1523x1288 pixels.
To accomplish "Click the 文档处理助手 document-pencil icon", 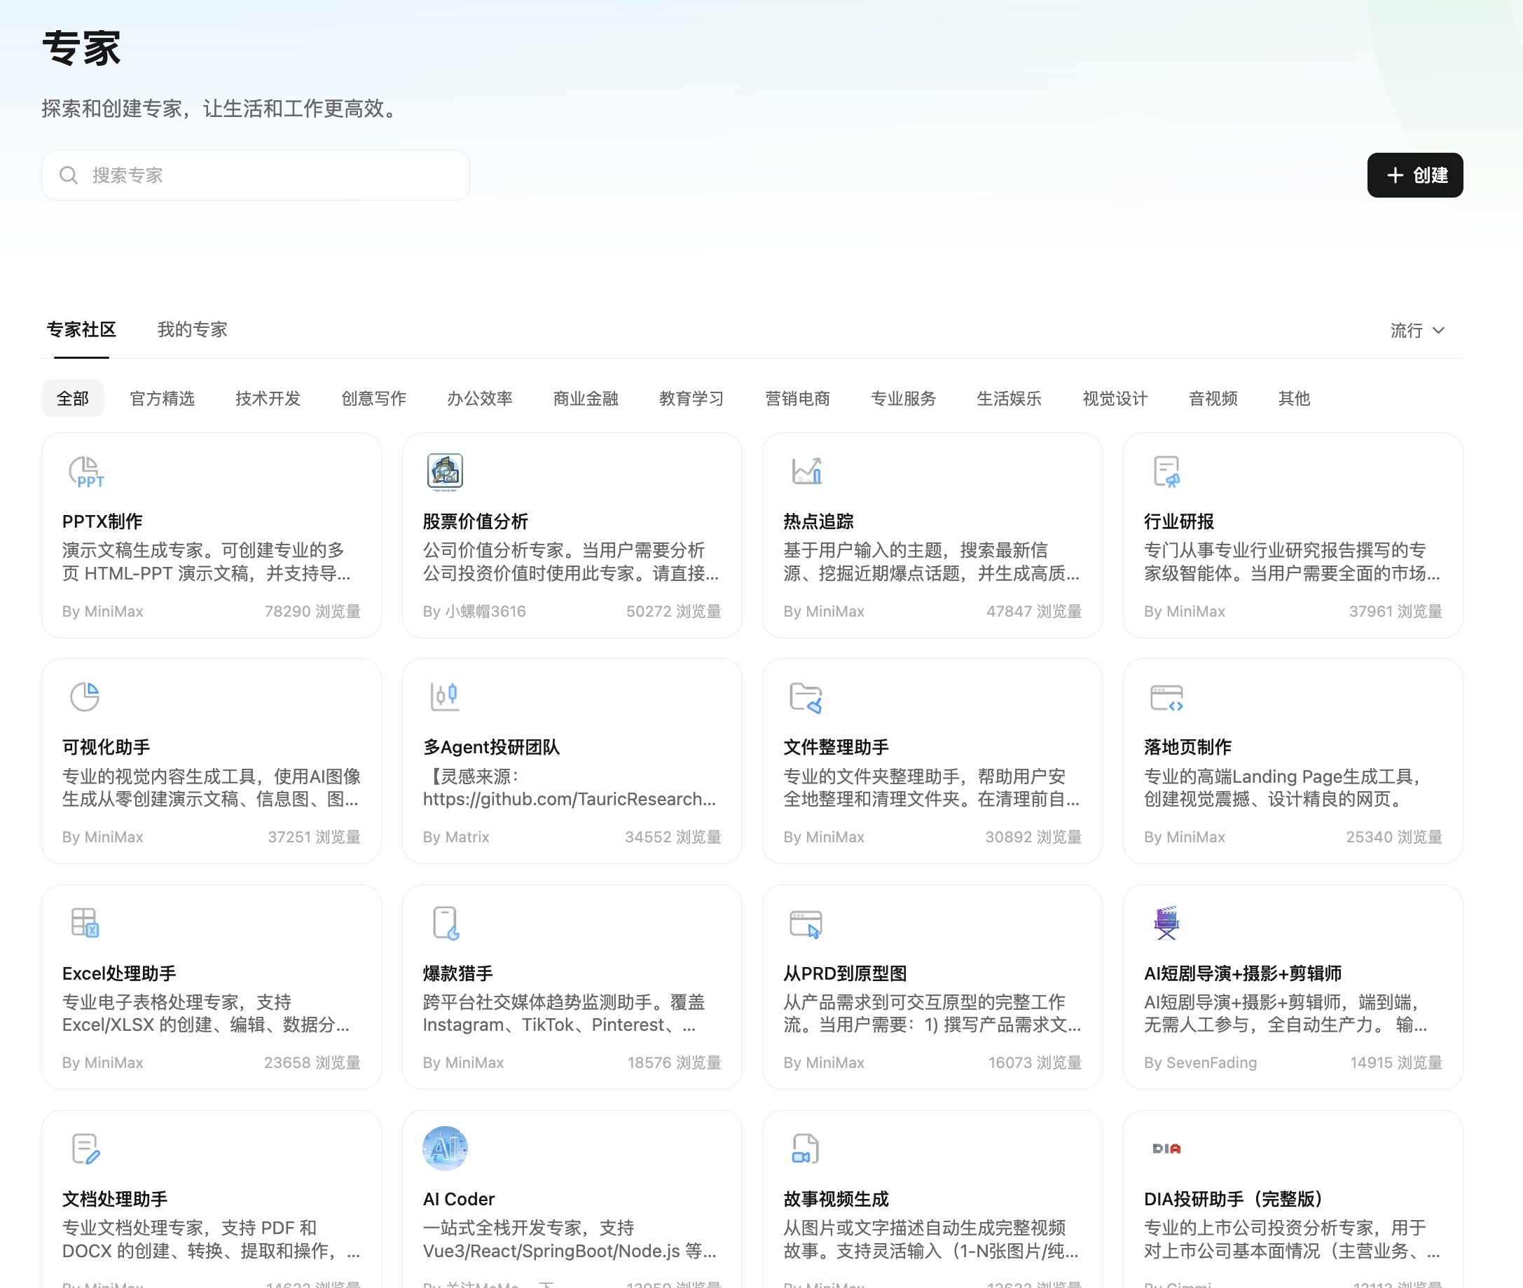I will coord(85,1147).
